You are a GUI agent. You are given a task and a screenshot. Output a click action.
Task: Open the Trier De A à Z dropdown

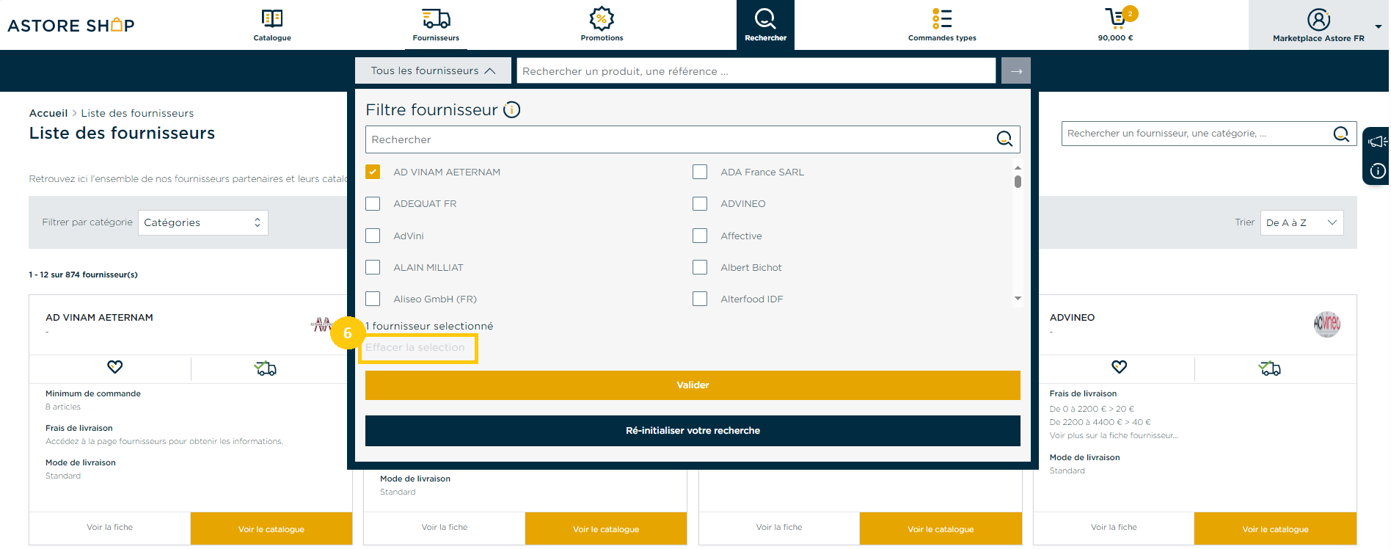click(x=1301, y=222)
